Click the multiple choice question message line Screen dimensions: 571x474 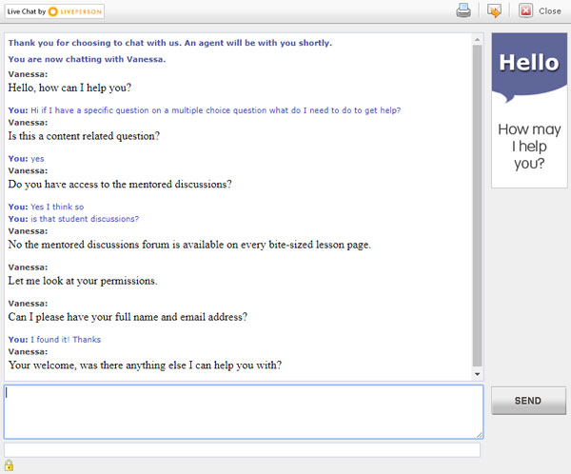(x=205, y=110)
